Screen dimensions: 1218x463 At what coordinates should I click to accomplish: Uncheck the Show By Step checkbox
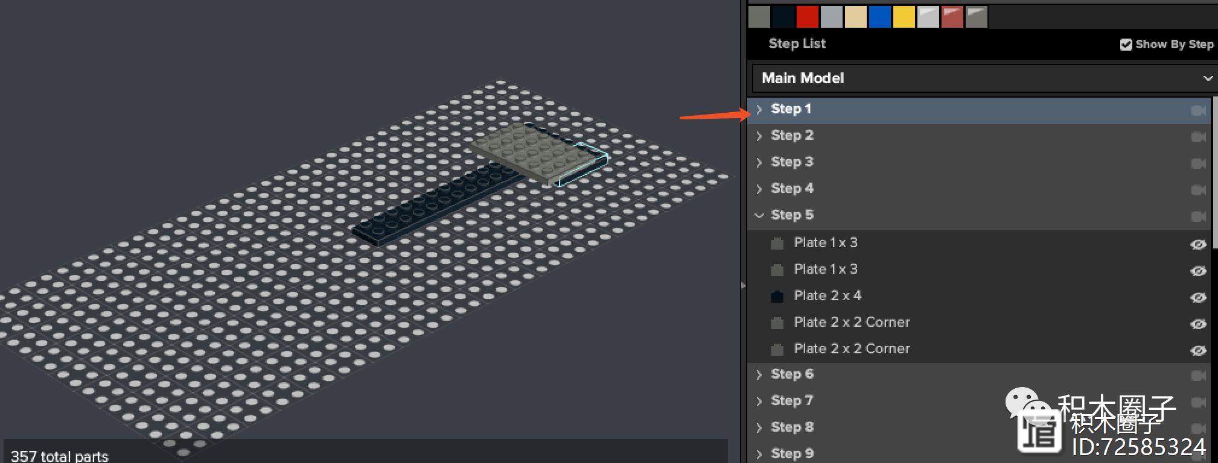[x=1126, y=45]
